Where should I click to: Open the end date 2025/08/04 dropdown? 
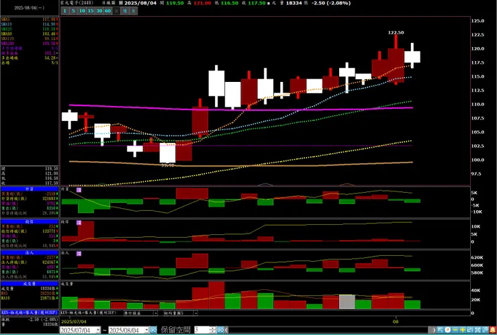147,330
